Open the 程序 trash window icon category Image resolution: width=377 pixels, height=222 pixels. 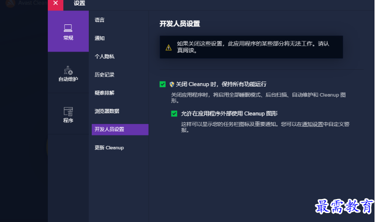(x=68, y=114)
